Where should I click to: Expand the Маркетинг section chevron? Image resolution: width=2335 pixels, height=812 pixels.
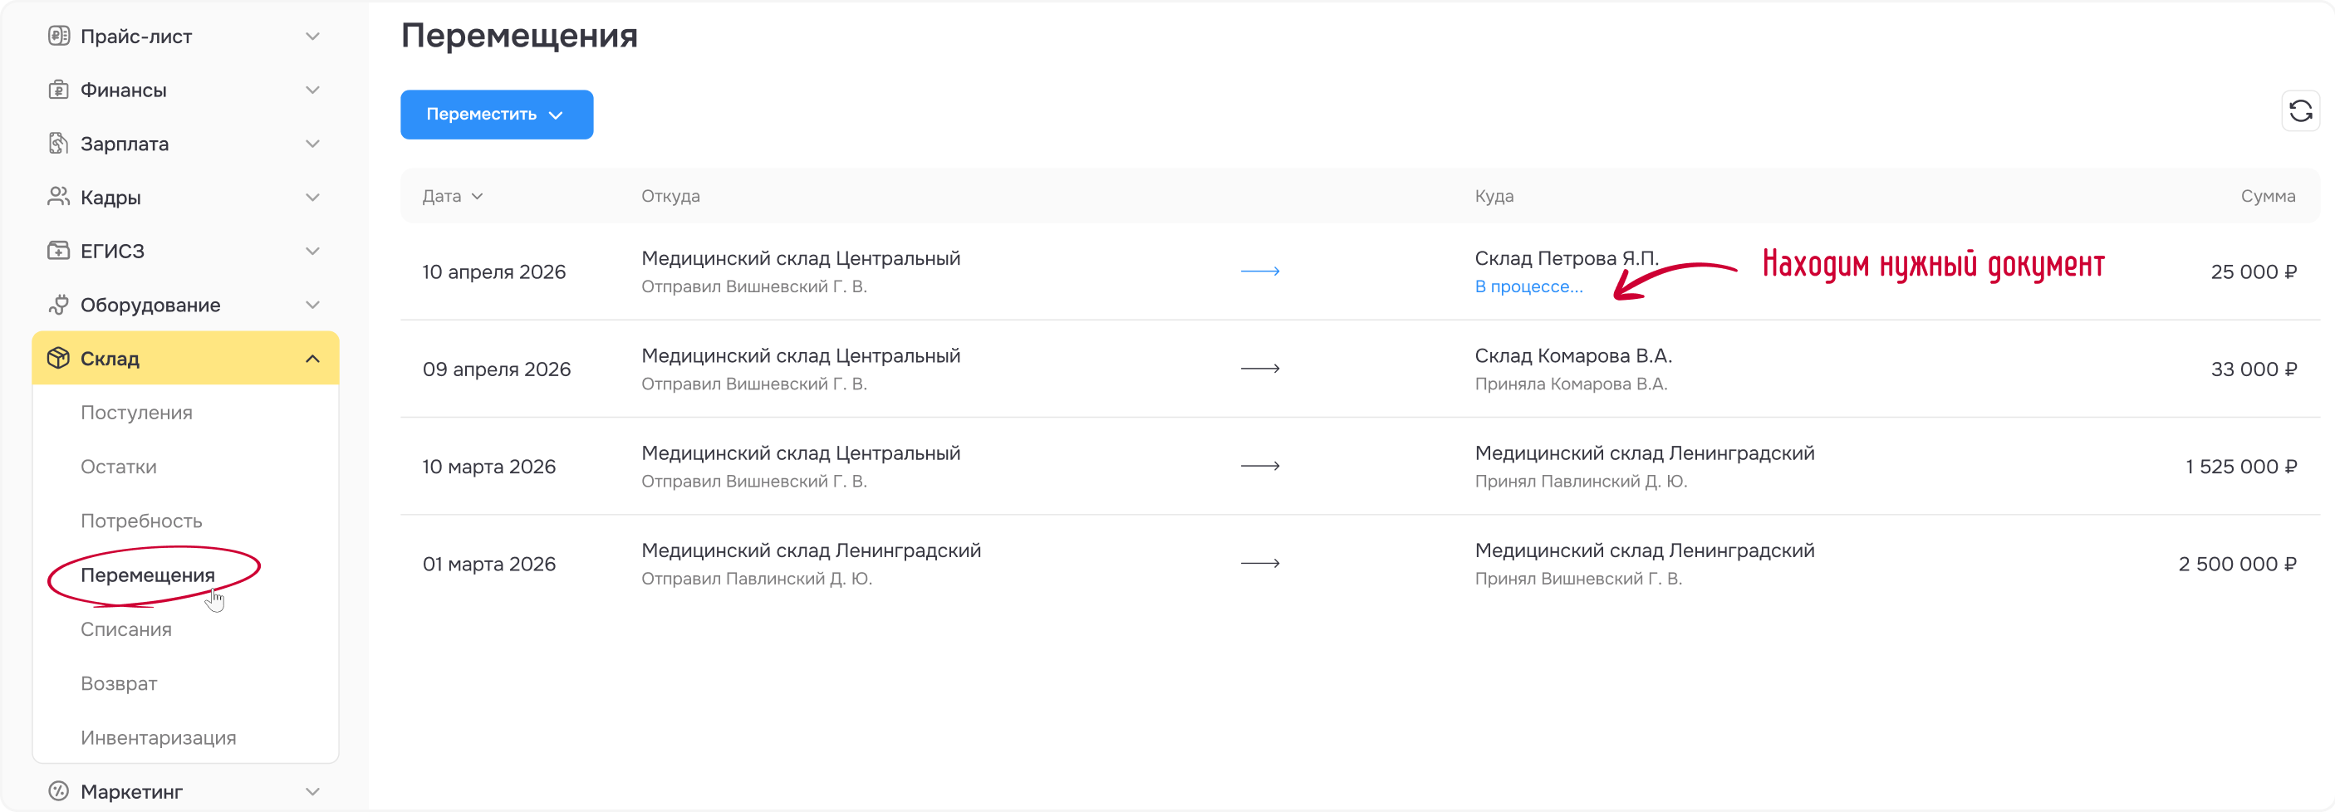click(x=312, y=791)
